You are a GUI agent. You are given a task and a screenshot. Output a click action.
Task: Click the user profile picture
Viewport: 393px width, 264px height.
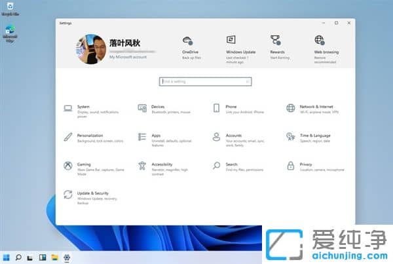coord(91,49)
